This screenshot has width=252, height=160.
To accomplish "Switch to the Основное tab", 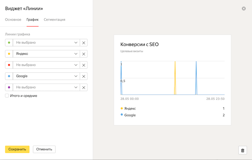I will coord(13,19).
